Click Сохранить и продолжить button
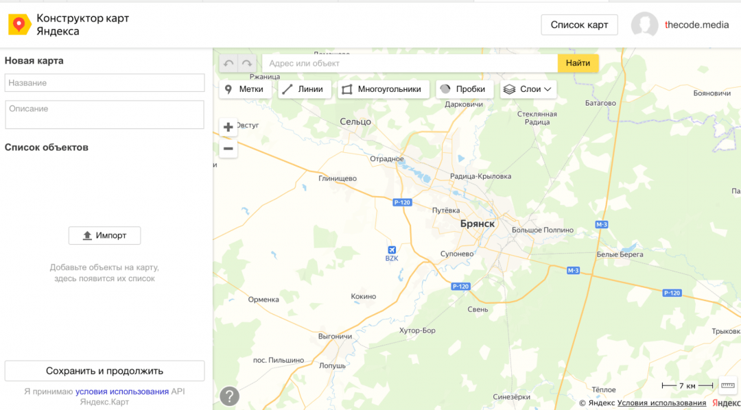Image resolution: width=741 pixels, height=410 pixels. pyautogui.click(x=104, y=371)
